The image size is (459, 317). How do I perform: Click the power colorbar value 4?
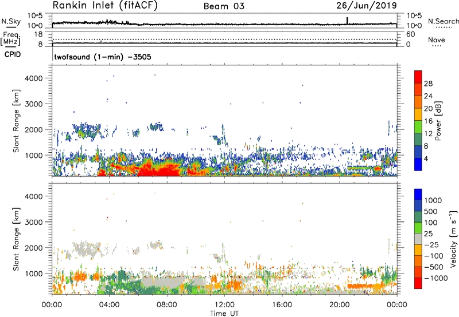point(426,159)
